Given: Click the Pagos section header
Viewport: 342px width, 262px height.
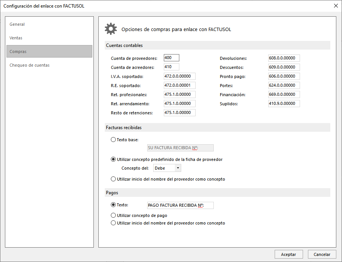Looking at the screenshot, I should [x=218, y=193].
